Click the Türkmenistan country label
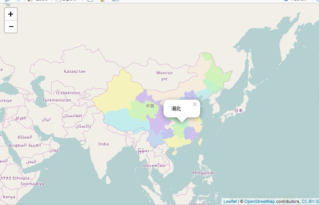This screenshot has width=319, height=205. click(57, 100)
